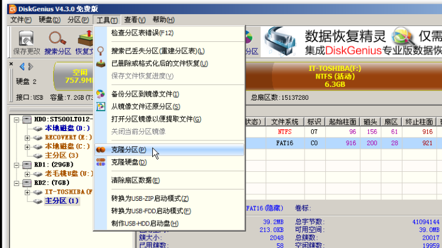
Task: Click the 工具(T) menu
Action: pyautogui.click(x=107, y=20)
